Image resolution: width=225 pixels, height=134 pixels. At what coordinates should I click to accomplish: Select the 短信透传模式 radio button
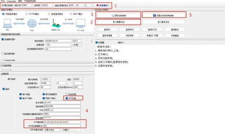click(49, 14)
